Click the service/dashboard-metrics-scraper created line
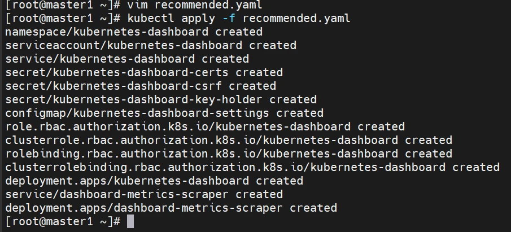 (144, 194)
